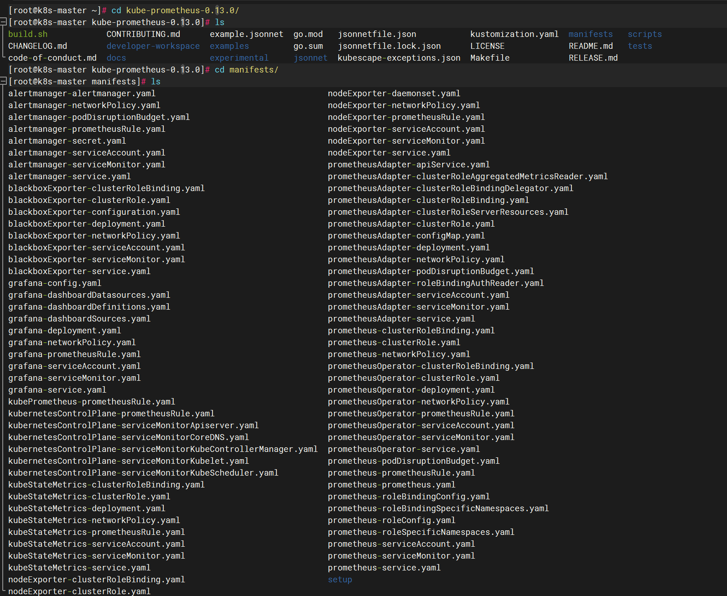Select the Makefile entry
This screenshot has width=727, height=596.
coord(490,58)
